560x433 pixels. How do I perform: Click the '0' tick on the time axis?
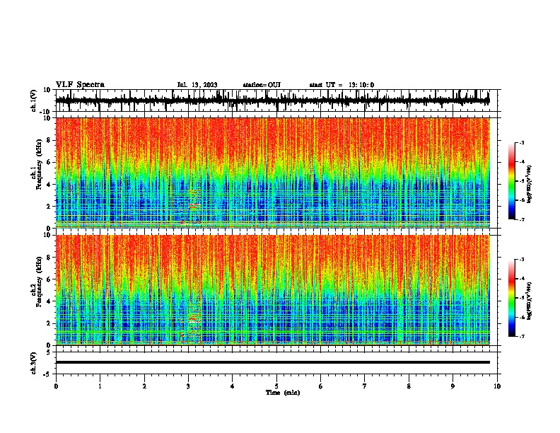coord(56,386)
